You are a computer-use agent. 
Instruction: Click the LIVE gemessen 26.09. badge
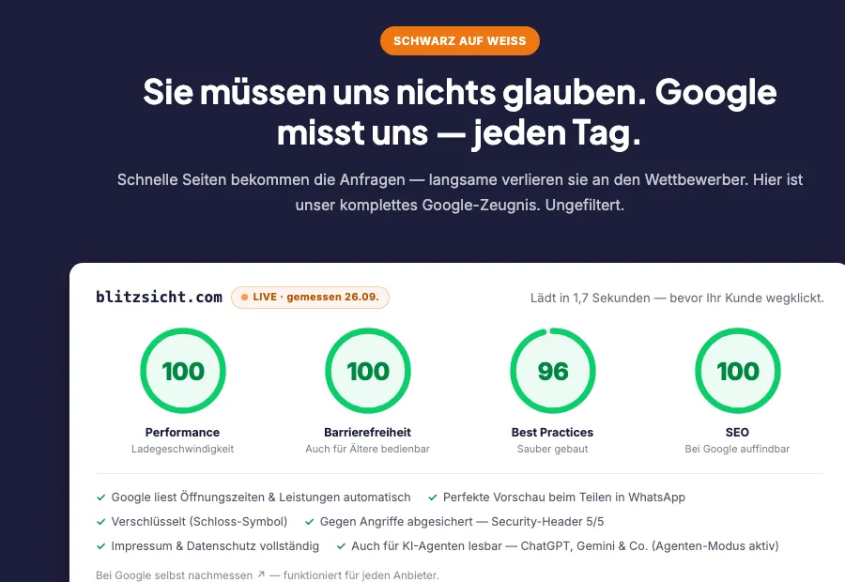pyautogui.click(x=310, y=298)
